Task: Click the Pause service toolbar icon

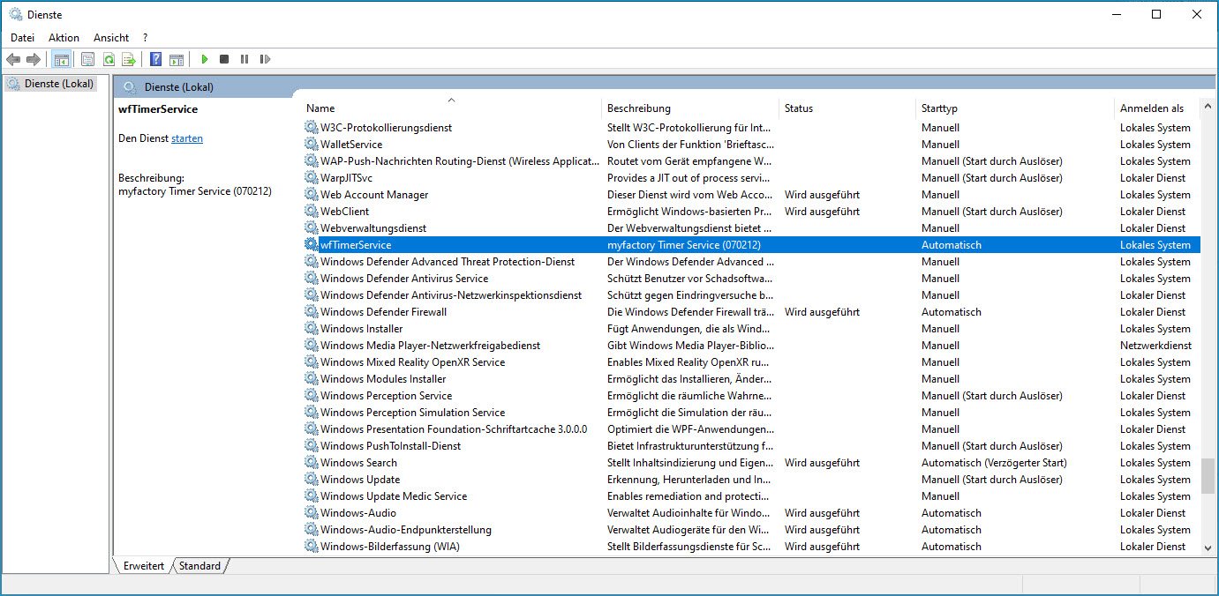Action: tap(245, 59)
